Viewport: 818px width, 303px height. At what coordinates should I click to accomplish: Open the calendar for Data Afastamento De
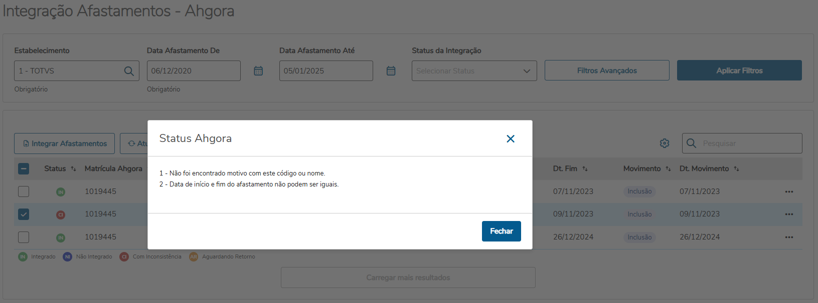[x=258, y=71]
